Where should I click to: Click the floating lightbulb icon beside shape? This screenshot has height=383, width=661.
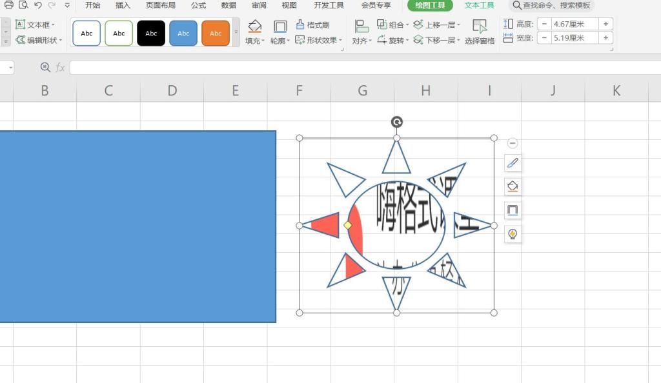click(x=513, y=234)
